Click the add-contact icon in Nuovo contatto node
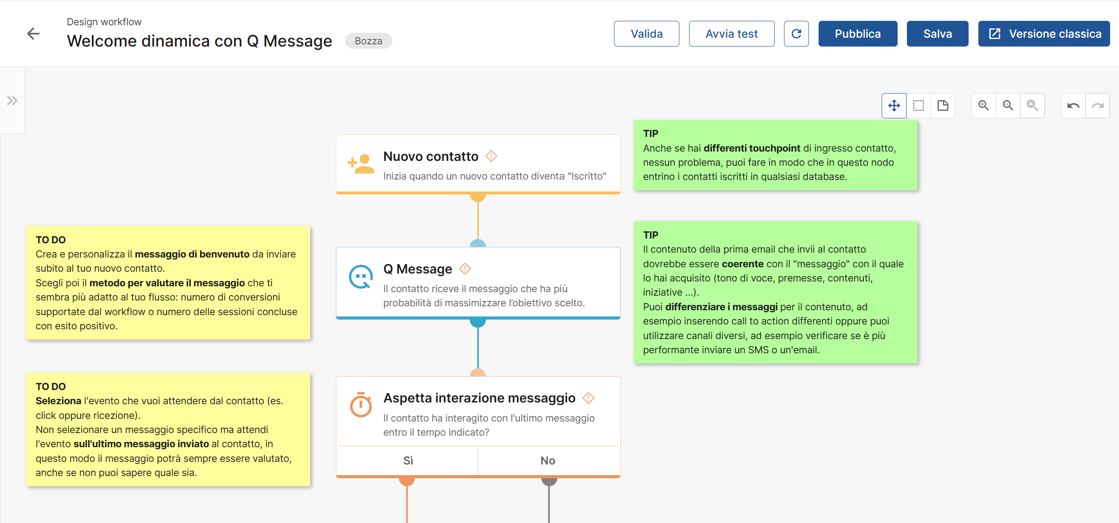 pyautogui.click(x=361, y=164)
